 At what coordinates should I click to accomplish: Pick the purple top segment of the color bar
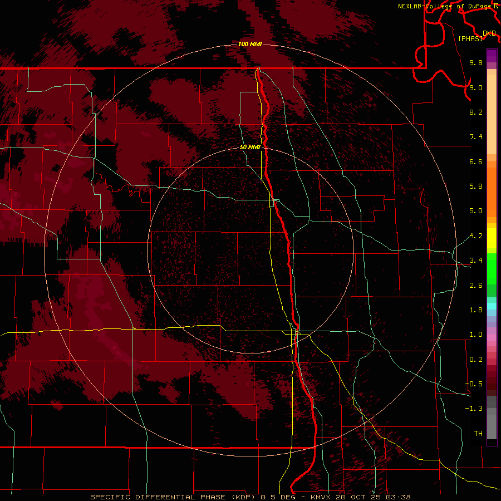coord(492,56)
